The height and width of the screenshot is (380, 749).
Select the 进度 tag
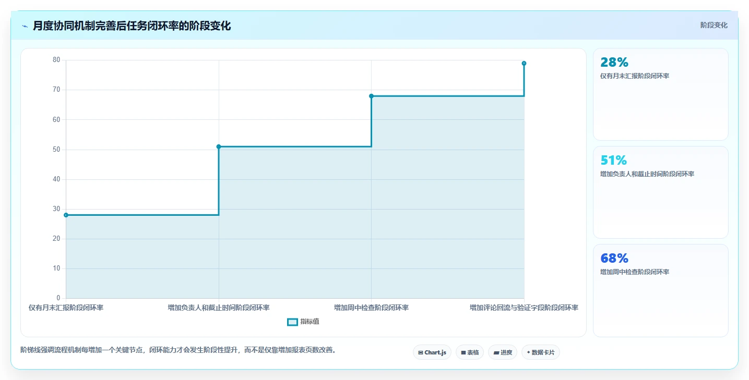(503, 352)
